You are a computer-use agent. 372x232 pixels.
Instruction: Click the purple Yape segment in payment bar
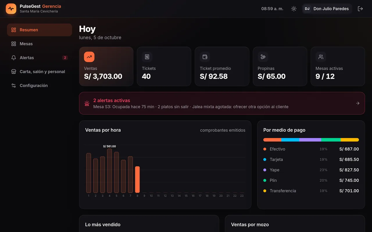tap(310, 140)
